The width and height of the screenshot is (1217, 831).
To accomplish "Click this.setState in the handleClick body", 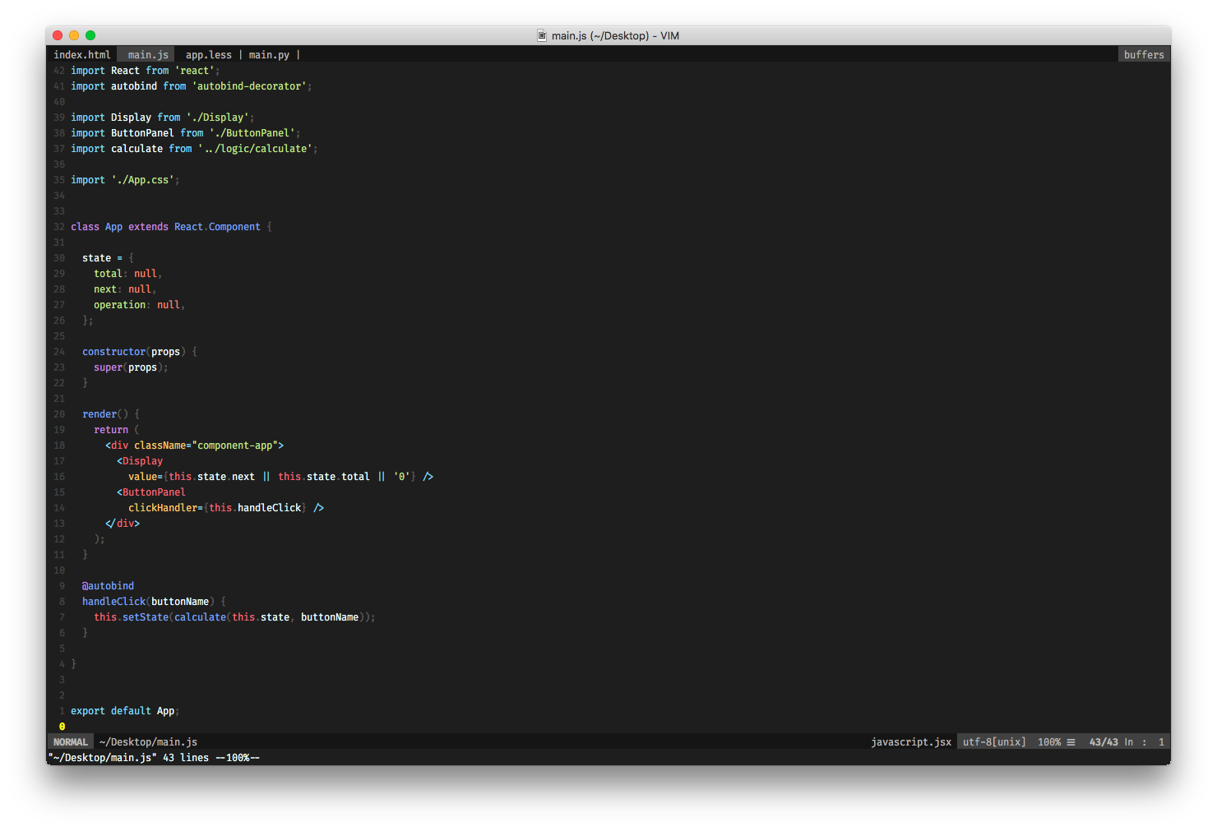I will coord(131,617).
